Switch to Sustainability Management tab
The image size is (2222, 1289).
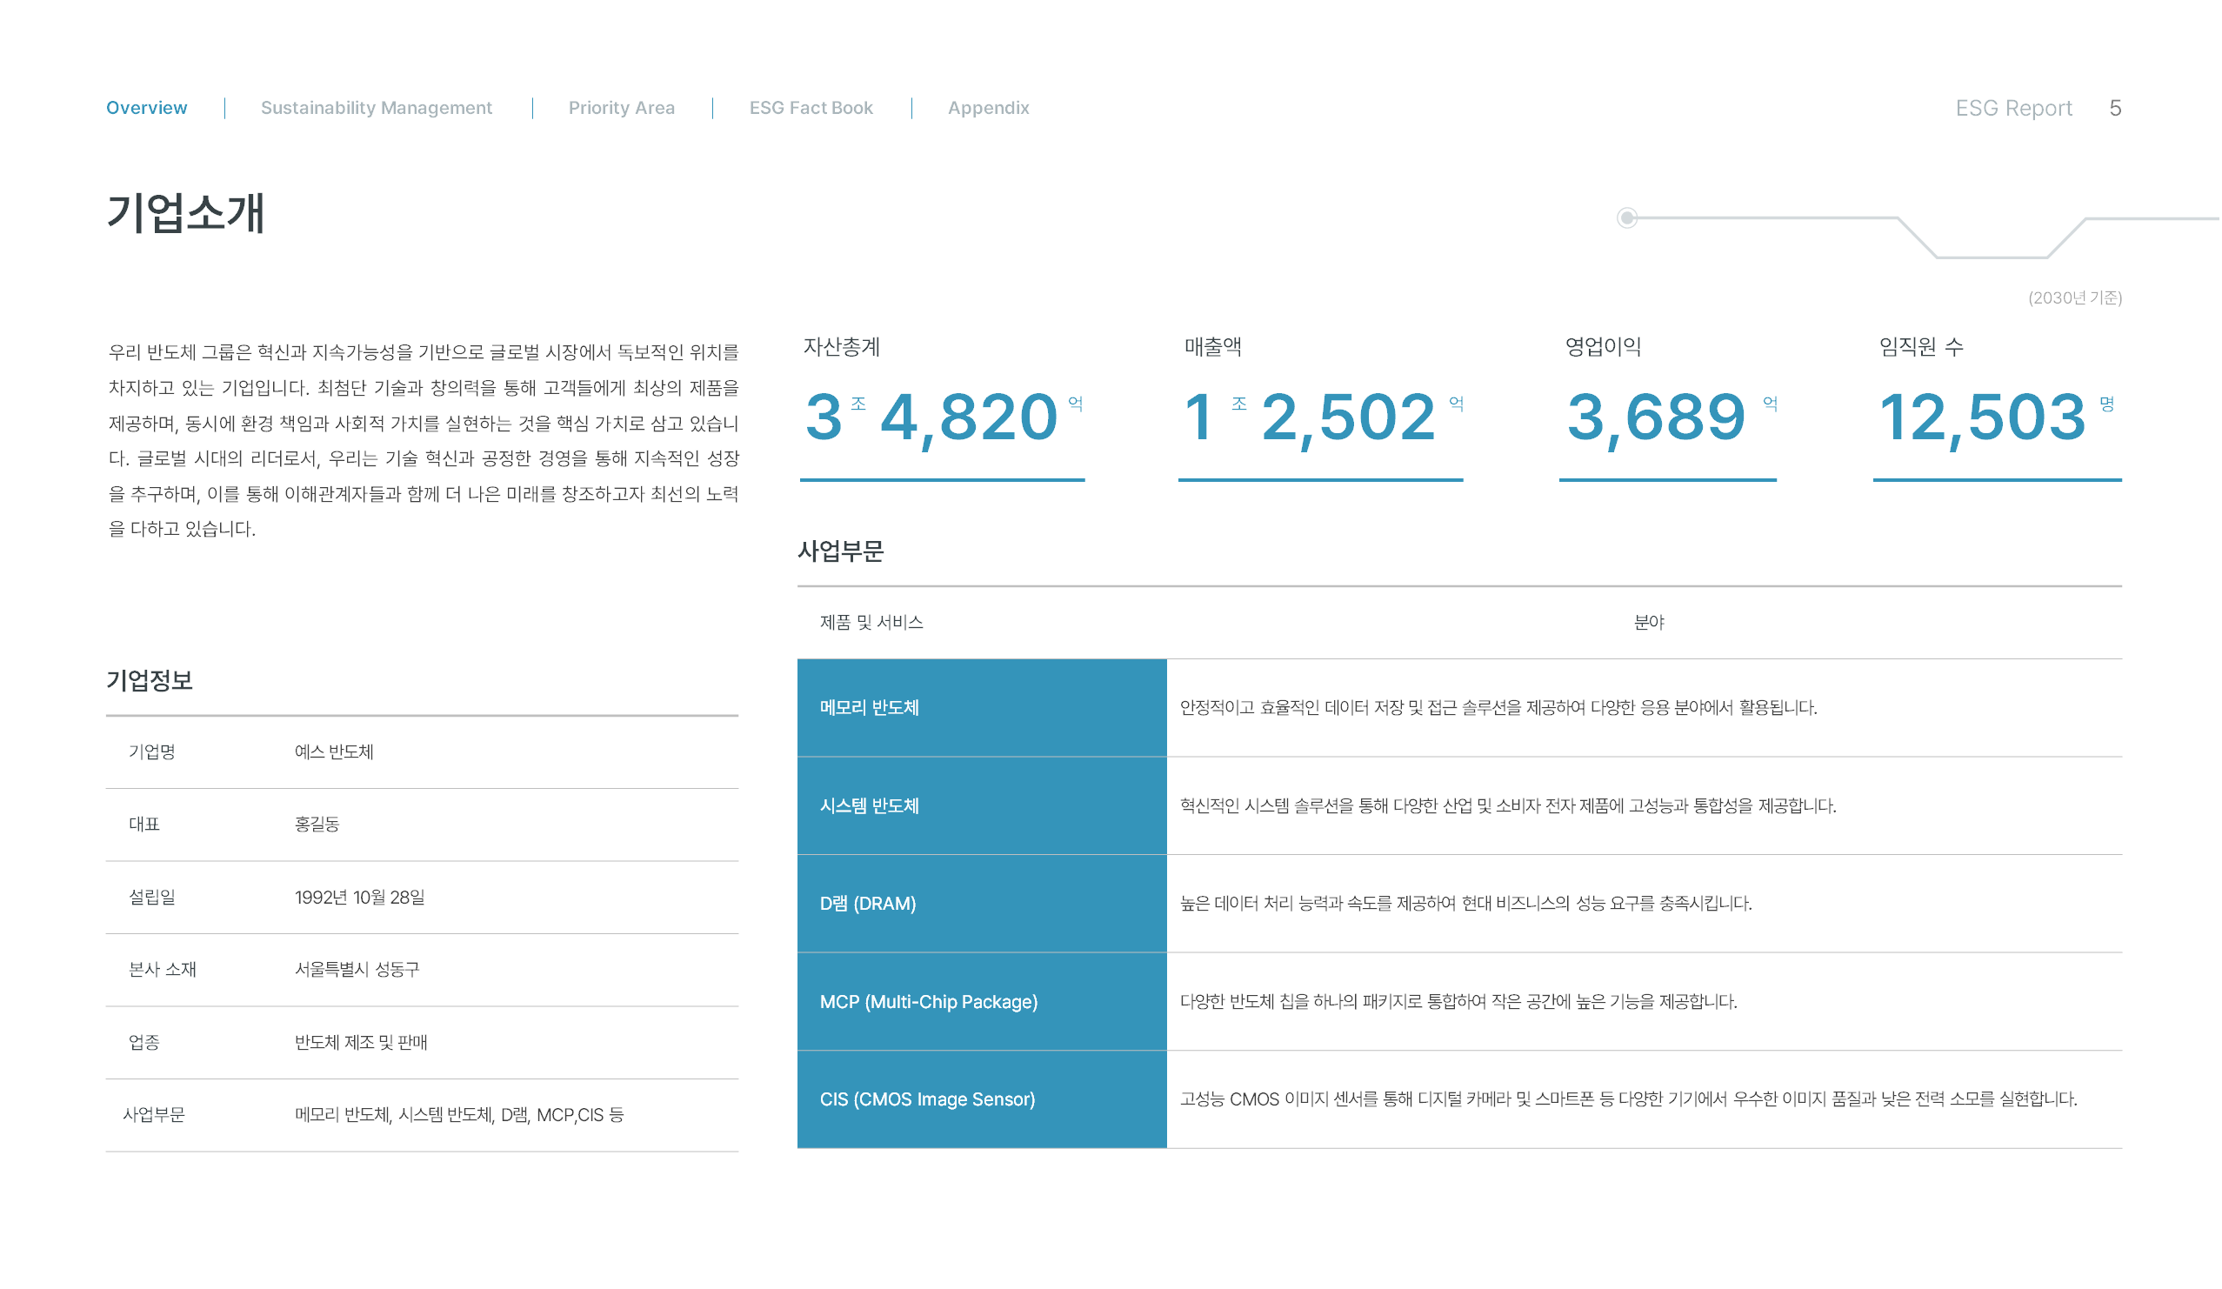pos(377,108)
